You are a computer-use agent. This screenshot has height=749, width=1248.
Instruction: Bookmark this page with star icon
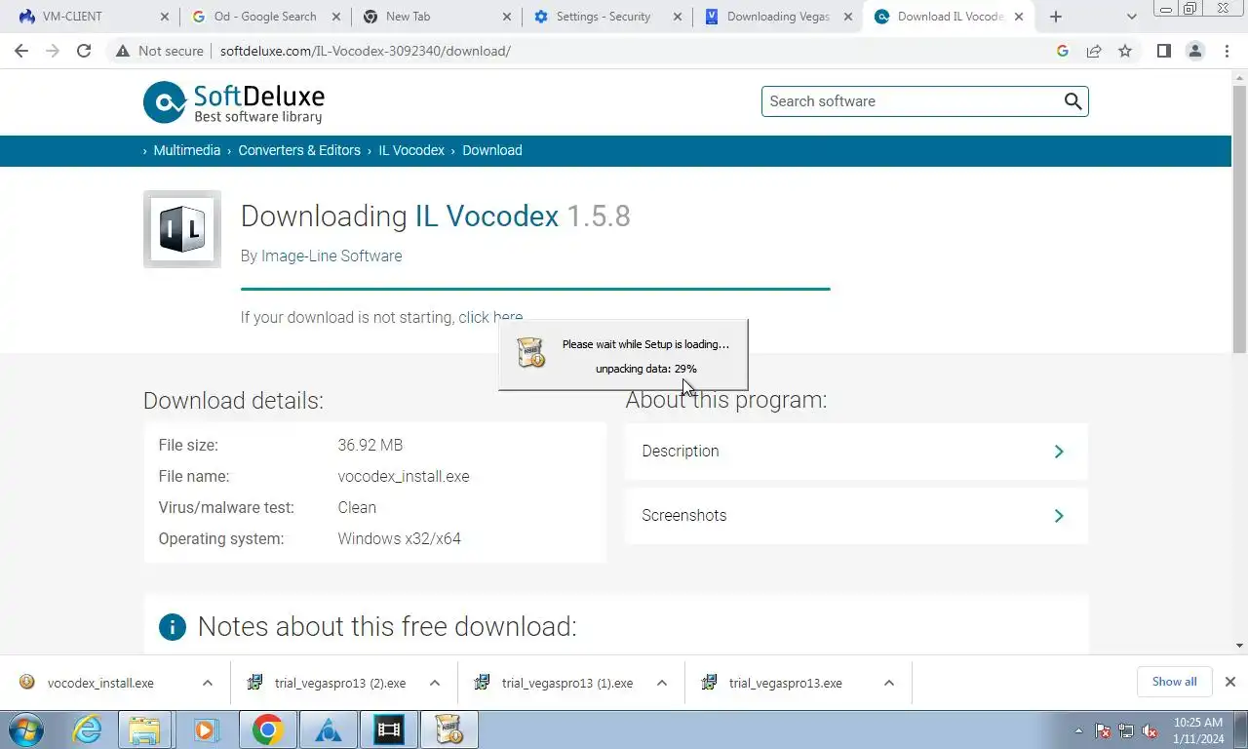(x=1125, y=51)
